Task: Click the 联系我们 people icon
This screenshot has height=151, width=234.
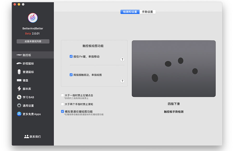Action: coord(27,136)
